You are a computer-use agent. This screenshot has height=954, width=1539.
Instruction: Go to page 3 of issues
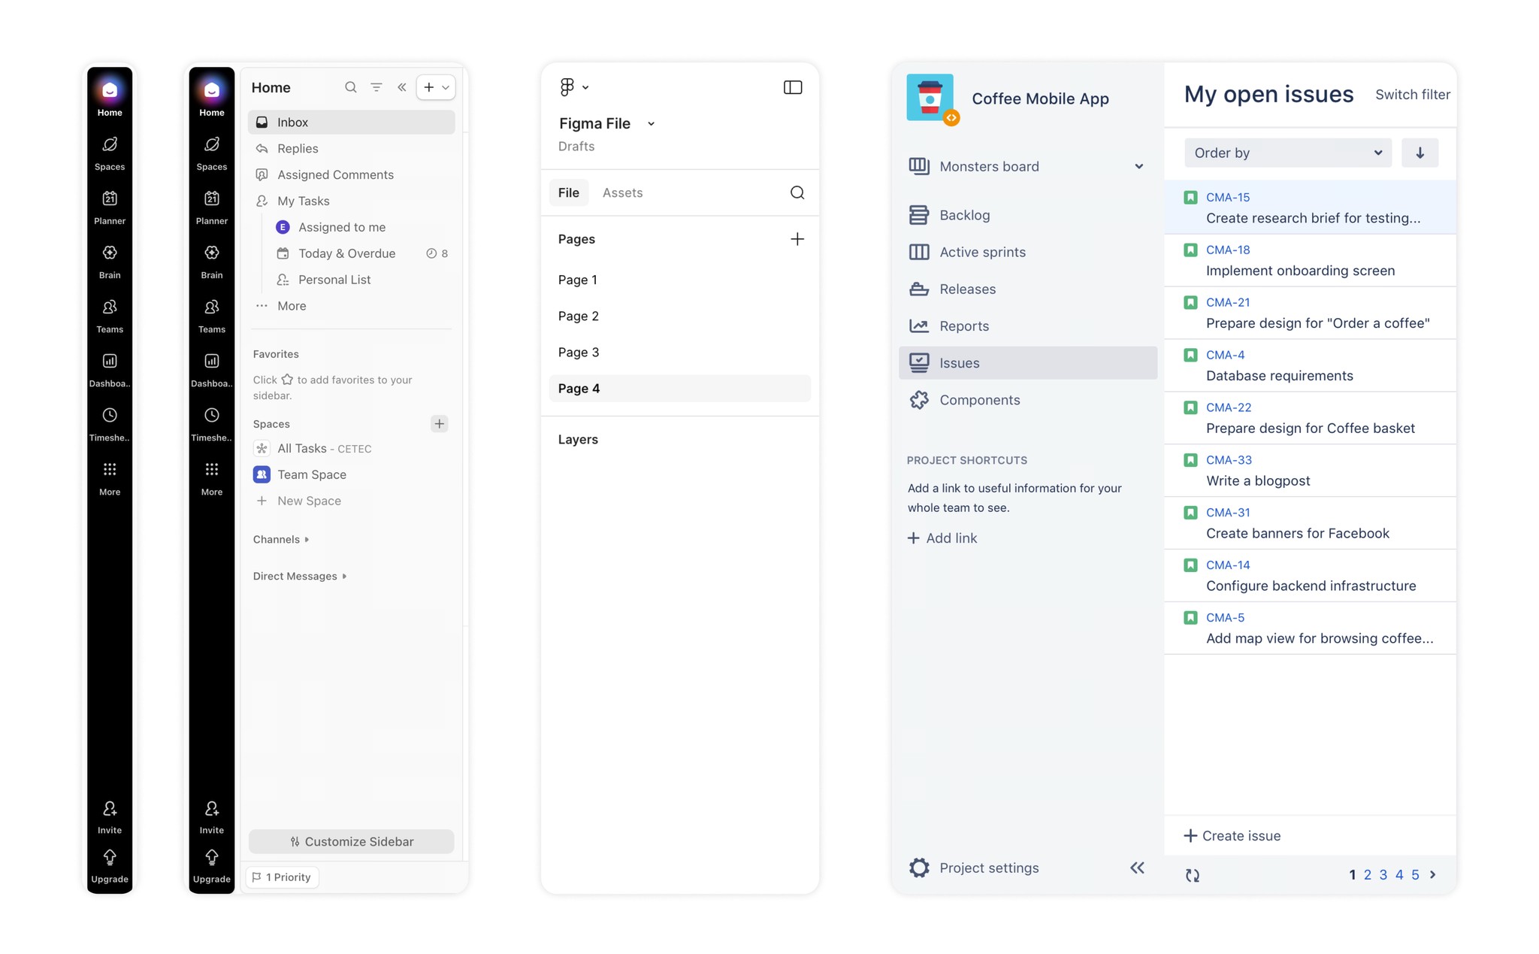click(x=1383, y=874)
